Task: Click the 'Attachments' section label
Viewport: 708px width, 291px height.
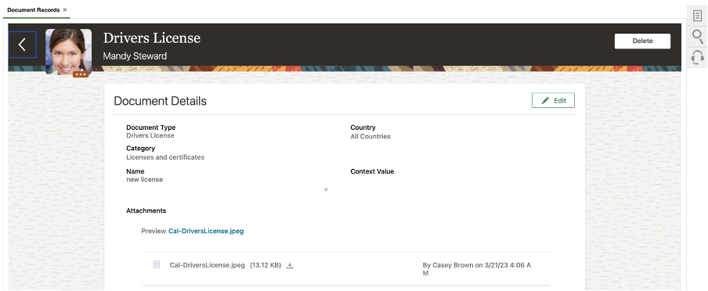Action: coord(146,210)
